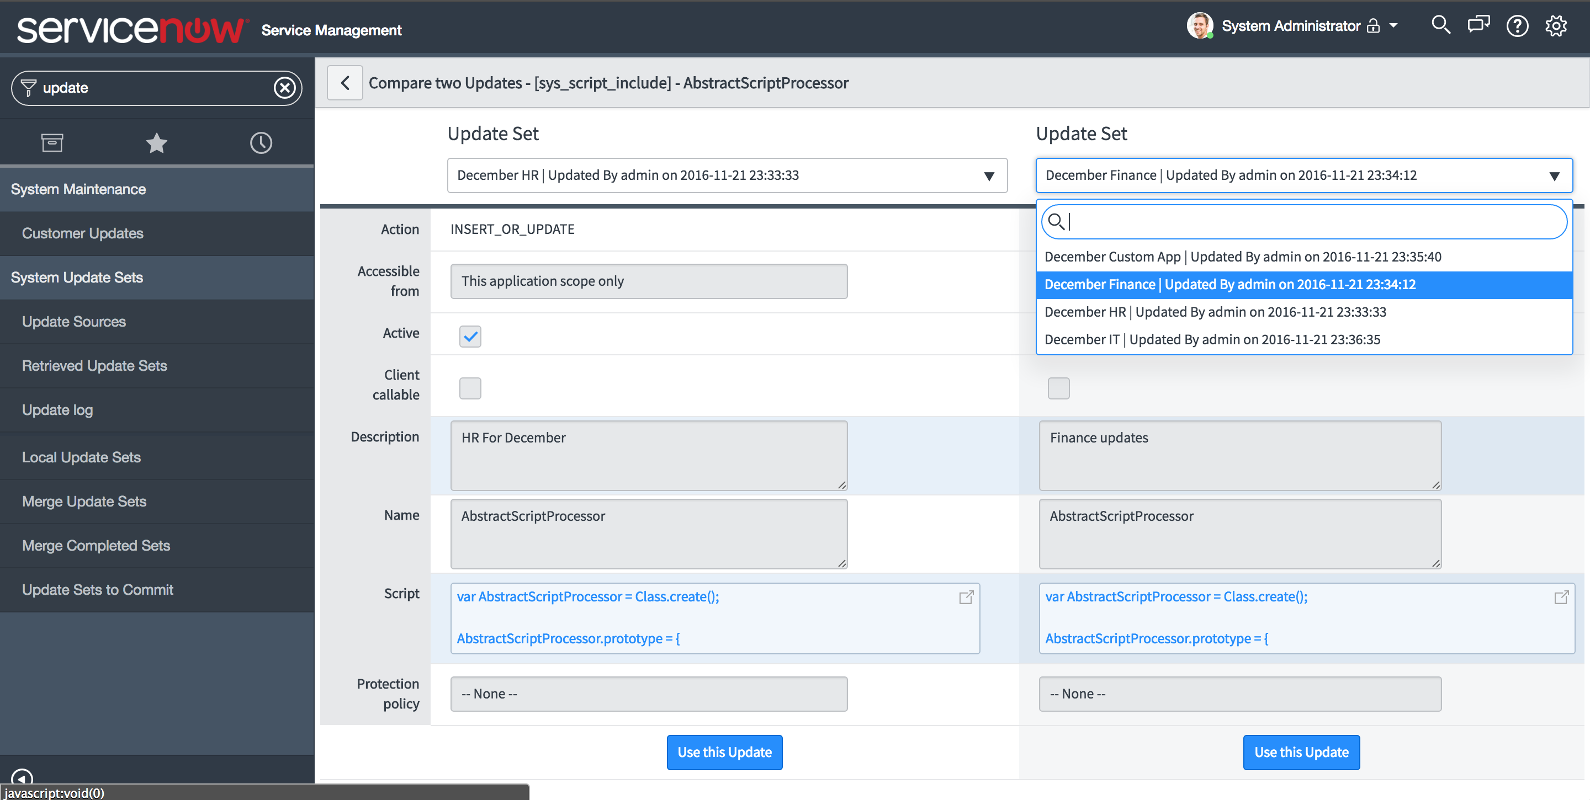Image resolution: width=1590 pixels, height=800 pixels.
Task: Click left Script code area
Action: (x=715, y=618)
